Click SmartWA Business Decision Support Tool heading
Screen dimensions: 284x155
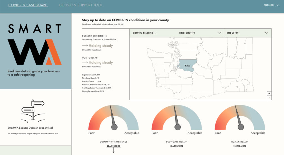coord(30,128)
